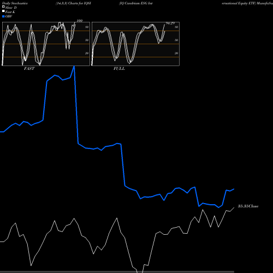Viewport: 273px width, 273px height.
Task: Click the blue OBV line peak
Action: [x=74, y=67]
